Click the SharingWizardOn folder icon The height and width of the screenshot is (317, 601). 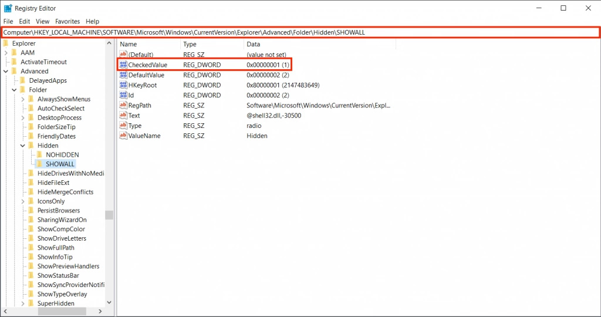point(31,220)
